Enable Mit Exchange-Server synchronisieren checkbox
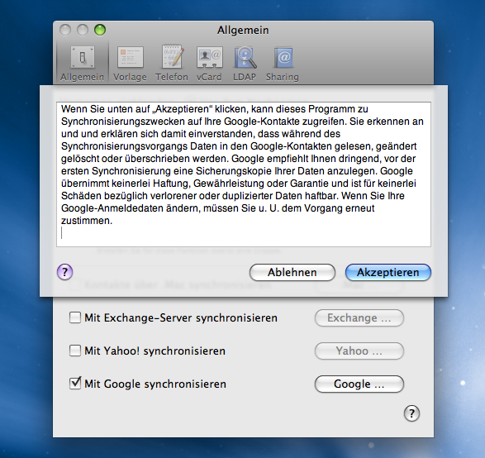 click(x=75, y=317)
